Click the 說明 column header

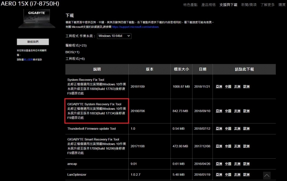(97, 69)
